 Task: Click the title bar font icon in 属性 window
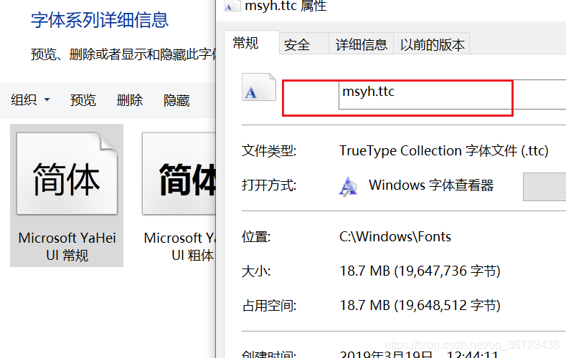(x=232, y=6)
